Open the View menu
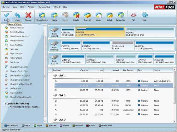 (15, 7)
